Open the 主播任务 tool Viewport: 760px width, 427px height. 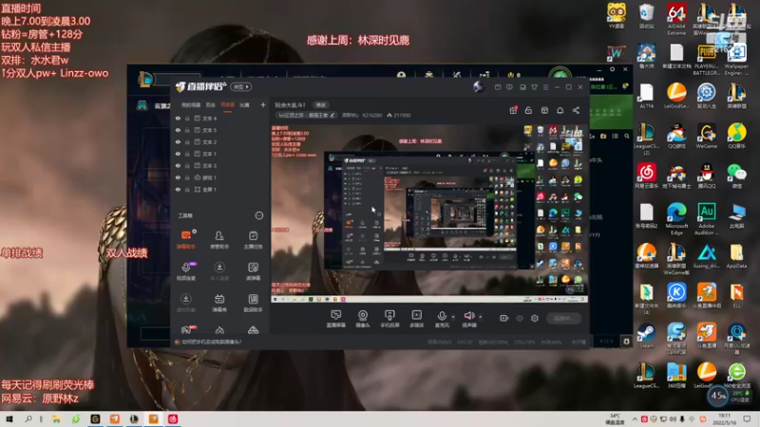253,239
